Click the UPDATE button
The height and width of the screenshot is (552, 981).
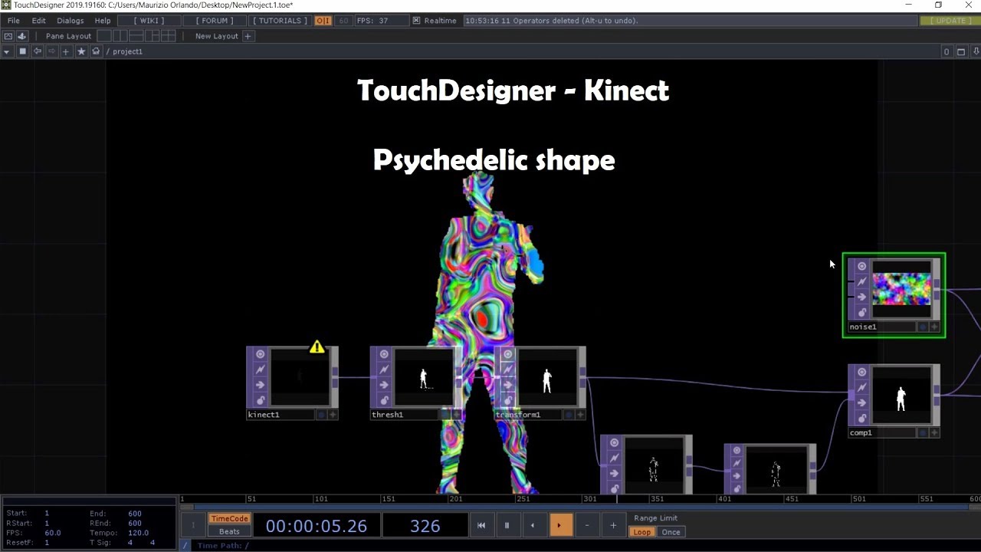(x=949, y=21)
